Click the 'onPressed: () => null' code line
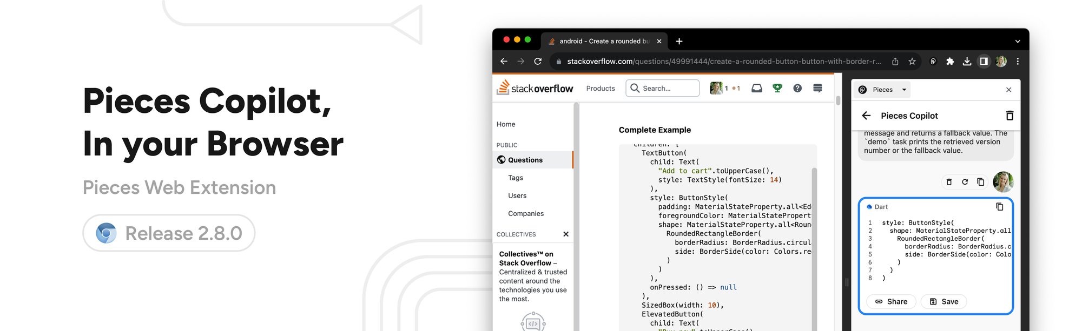1082x331 pixels. coord(693,287)
